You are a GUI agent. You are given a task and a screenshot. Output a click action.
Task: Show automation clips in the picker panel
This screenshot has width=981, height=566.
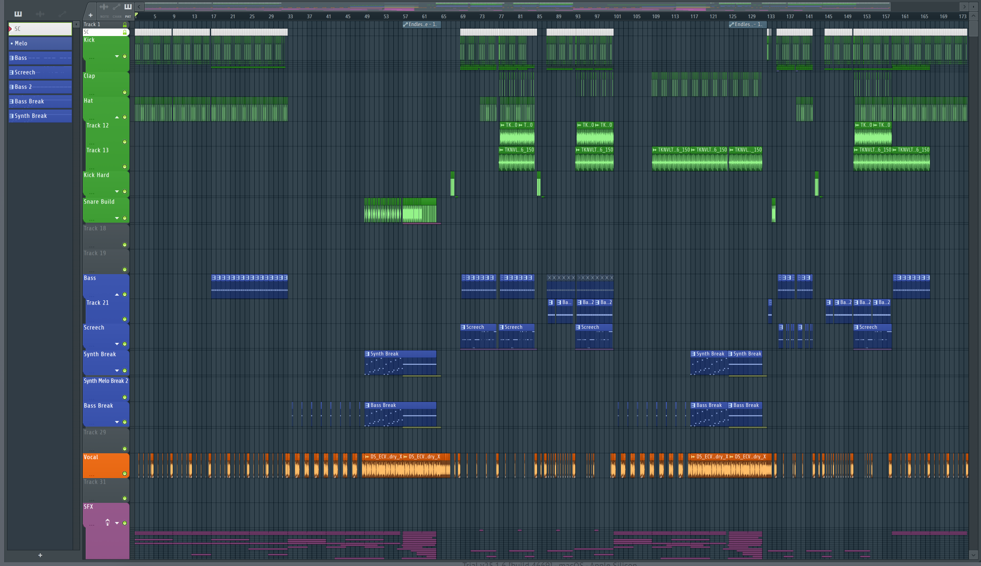[x=62, y=14]
